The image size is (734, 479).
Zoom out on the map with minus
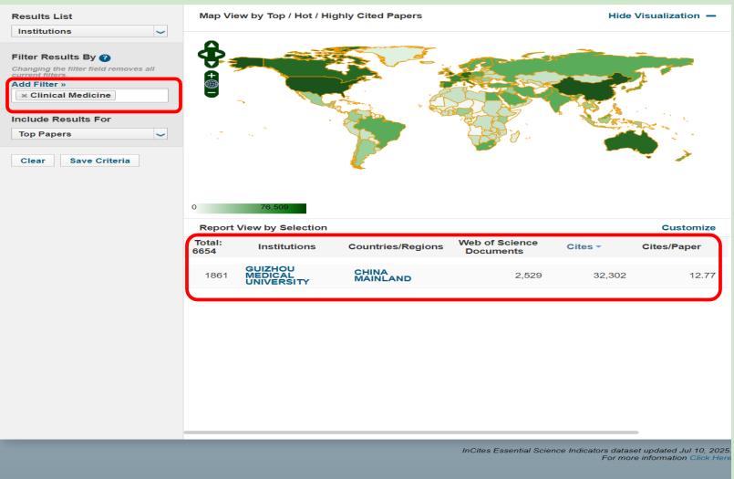212,93
